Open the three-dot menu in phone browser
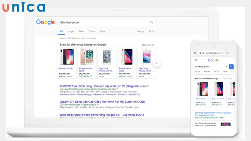 232,53
